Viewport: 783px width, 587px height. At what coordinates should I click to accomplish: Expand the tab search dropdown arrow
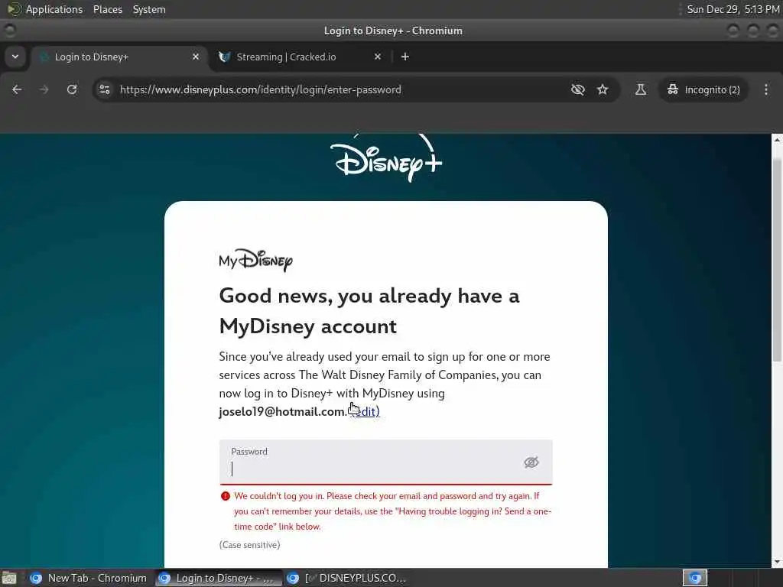tap(15, 57)
